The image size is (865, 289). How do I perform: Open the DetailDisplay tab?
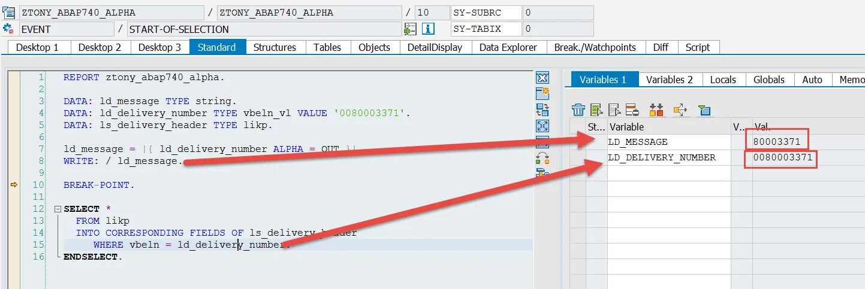pos(435,47)
